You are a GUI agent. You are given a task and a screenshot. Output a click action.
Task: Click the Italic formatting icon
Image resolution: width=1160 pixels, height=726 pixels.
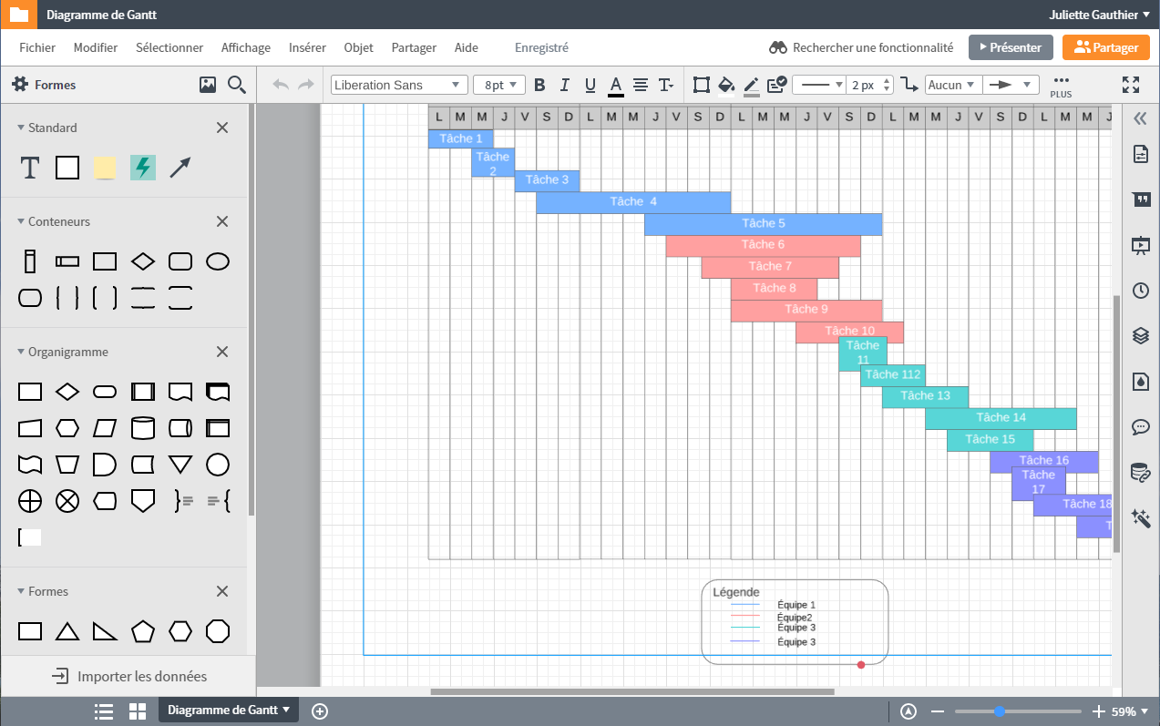564,85
